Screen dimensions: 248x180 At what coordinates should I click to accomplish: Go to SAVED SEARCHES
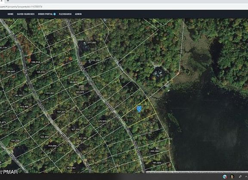click(x=26, y=14)
